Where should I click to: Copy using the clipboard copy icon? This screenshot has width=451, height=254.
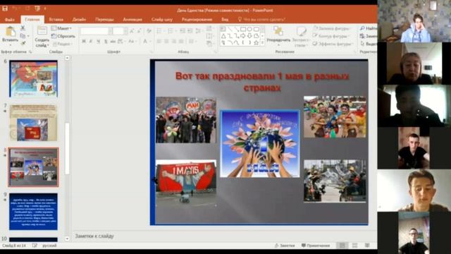pyautogui.click(x=23, y=36)
